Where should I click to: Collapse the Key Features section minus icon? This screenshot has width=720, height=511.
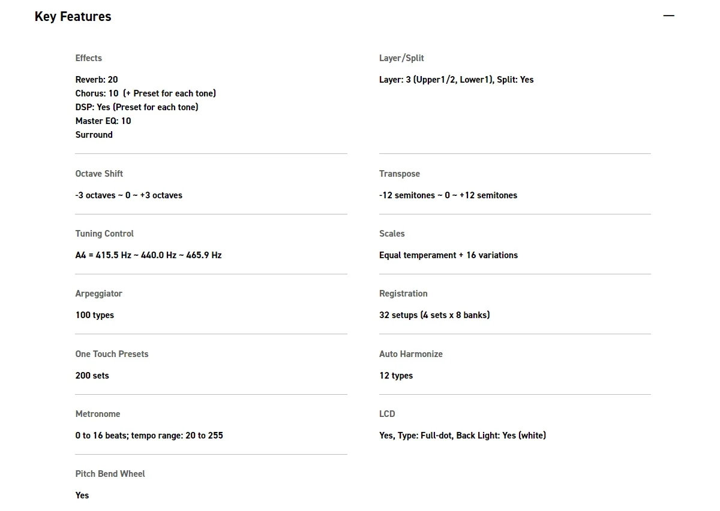click(668, 16)
